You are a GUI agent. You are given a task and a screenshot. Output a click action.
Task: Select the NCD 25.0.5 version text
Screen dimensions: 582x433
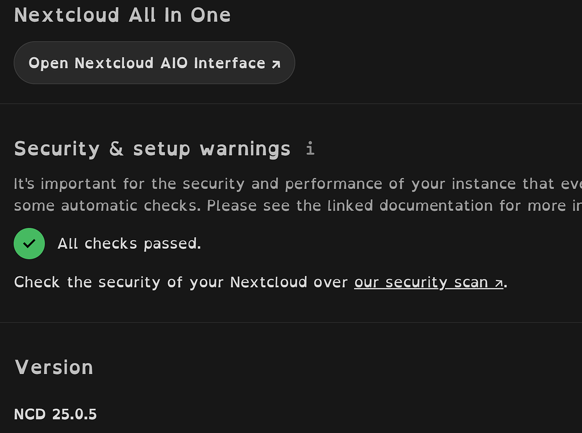click(55, 414)
